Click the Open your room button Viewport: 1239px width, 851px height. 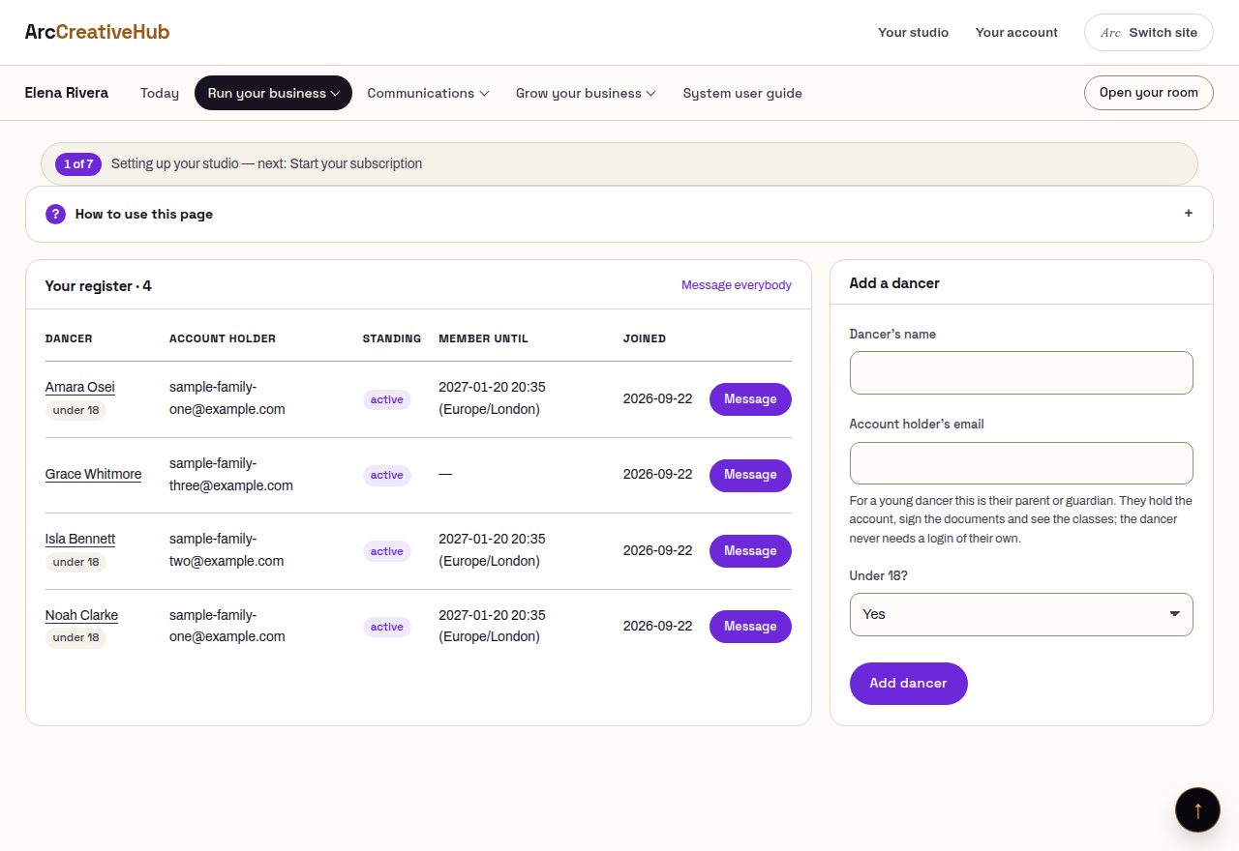point(1148,93)
